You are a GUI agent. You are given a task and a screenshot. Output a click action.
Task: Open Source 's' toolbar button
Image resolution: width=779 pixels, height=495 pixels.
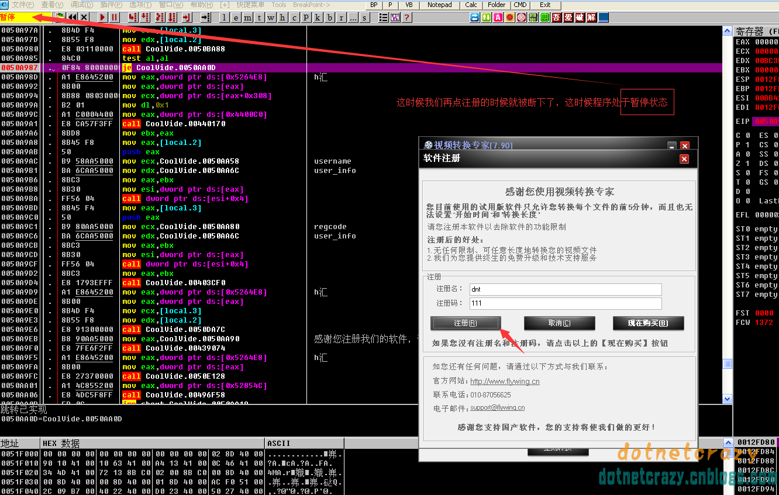(x=365, y=17)
